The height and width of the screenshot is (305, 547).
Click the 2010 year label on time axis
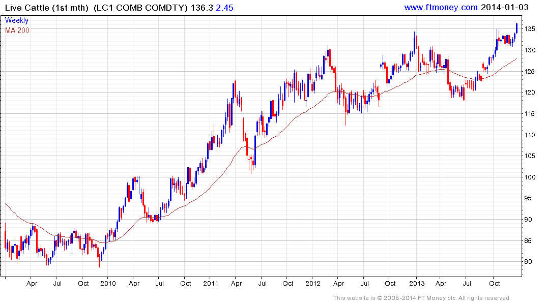108,283
